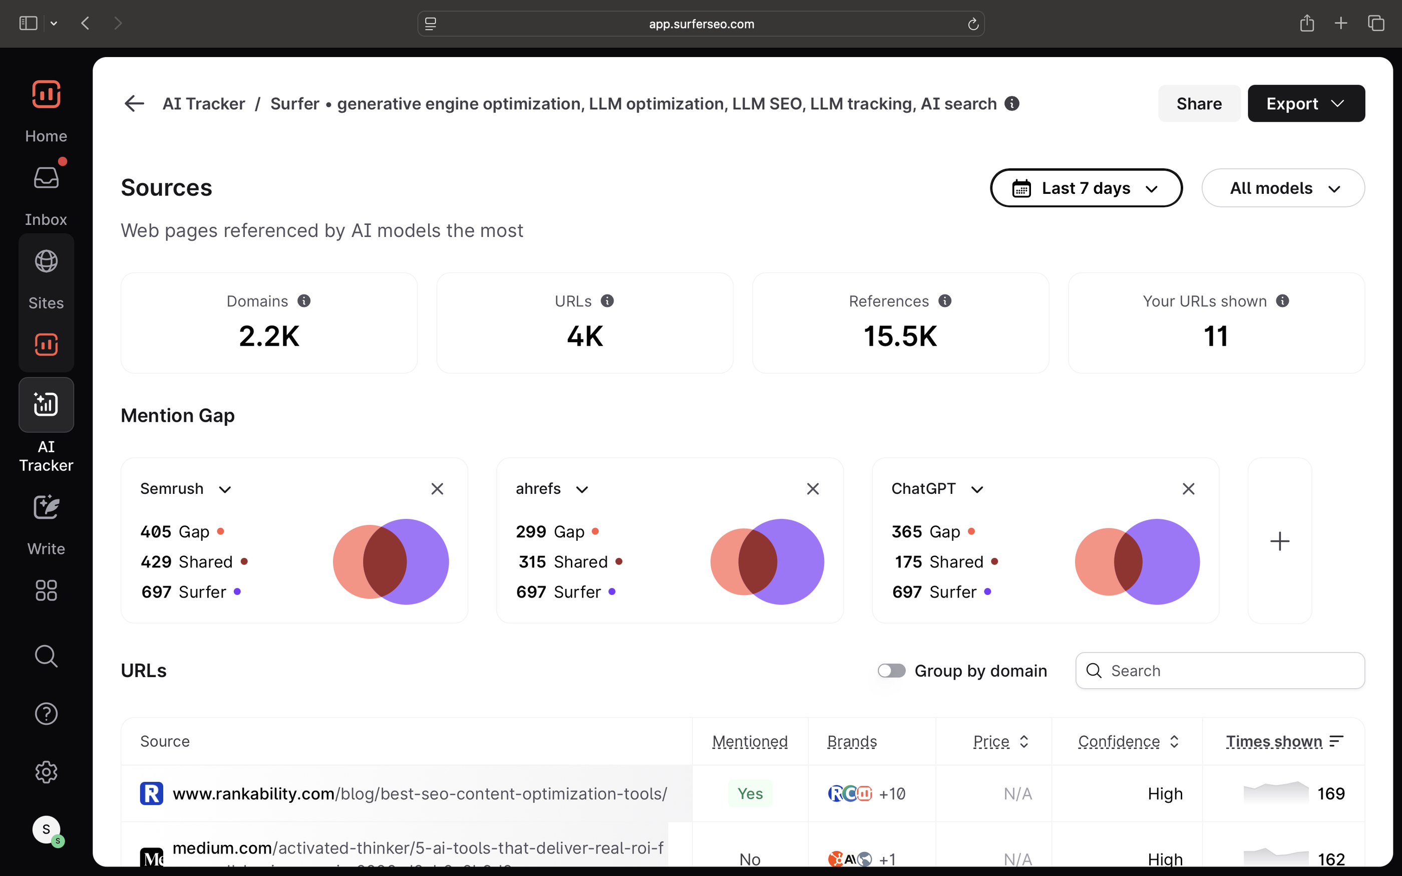Open the help icon near the bottom sidebar
The height and width of the screenshot is (876, 1402).
[x=46, y=713]
